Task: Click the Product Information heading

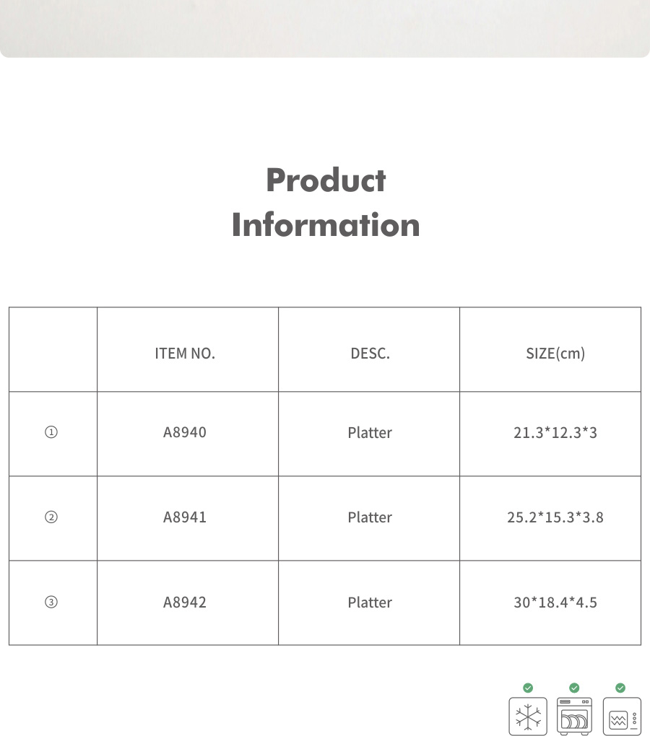Action: (x=325, y=202)
